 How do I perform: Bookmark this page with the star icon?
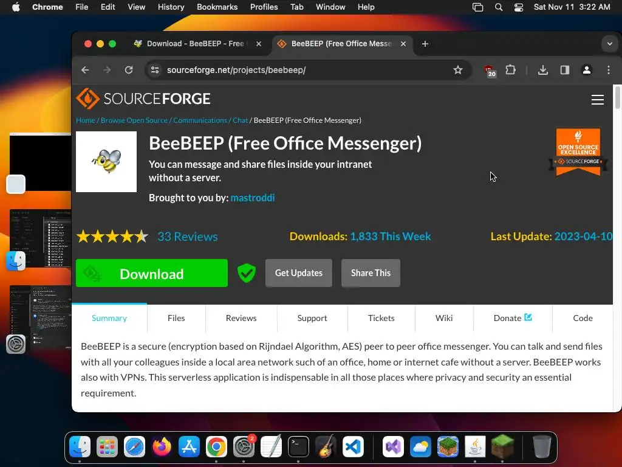(x=458, y=70)
